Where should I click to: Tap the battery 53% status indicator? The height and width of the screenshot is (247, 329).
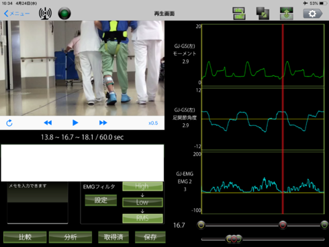point(318,3)
